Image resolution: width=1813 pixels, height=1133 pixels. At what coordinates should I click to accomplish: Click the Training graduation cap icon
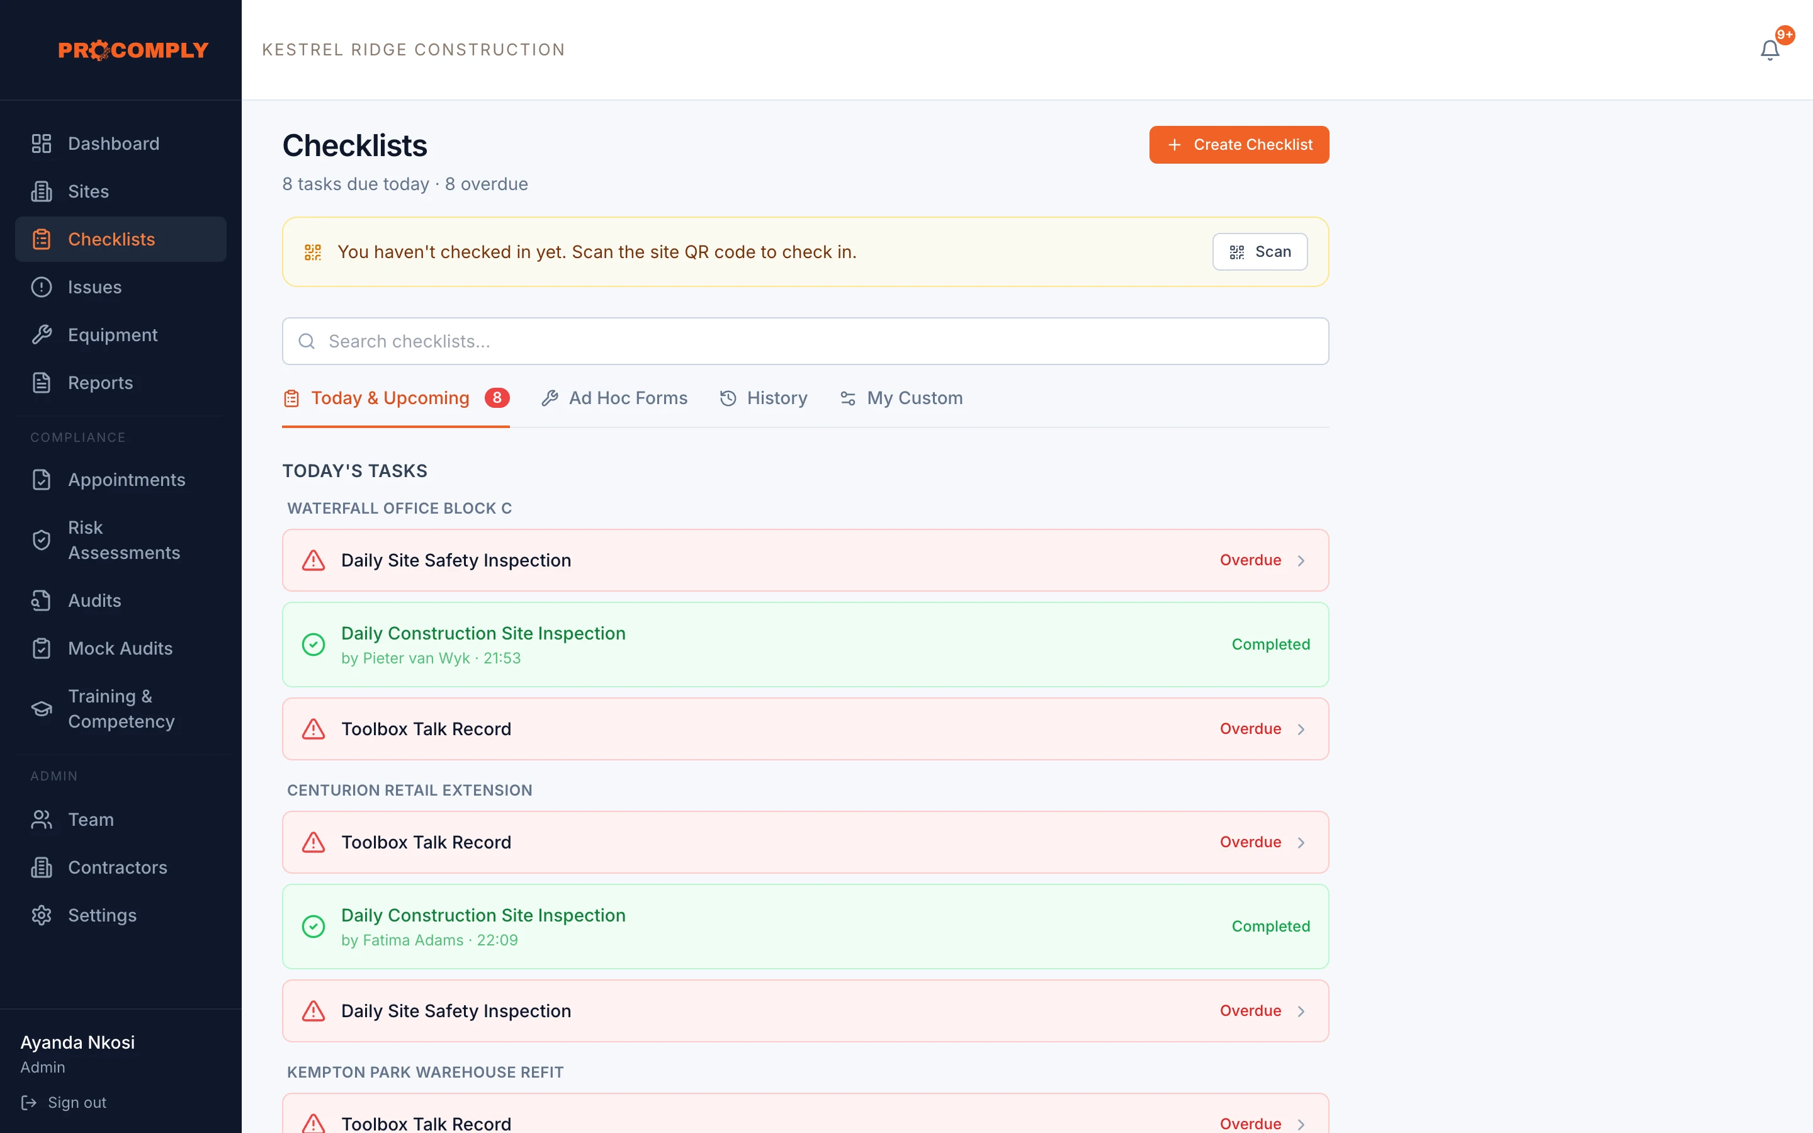point(41,708)
